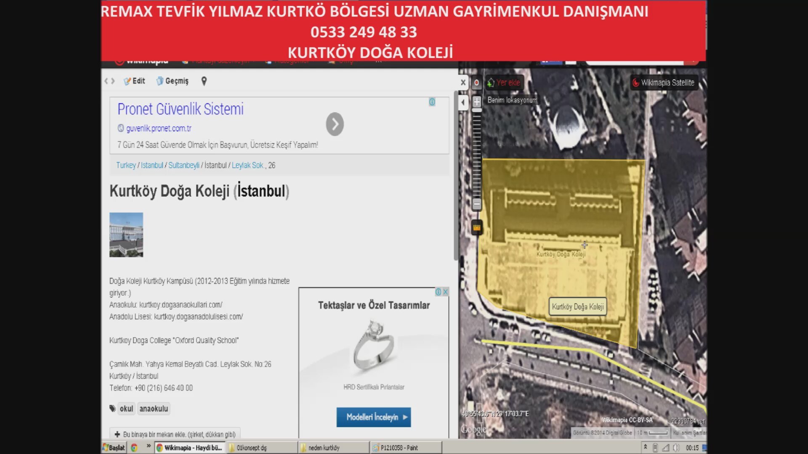Click the yellow ruler measure tool

click(x=476, y=227)
